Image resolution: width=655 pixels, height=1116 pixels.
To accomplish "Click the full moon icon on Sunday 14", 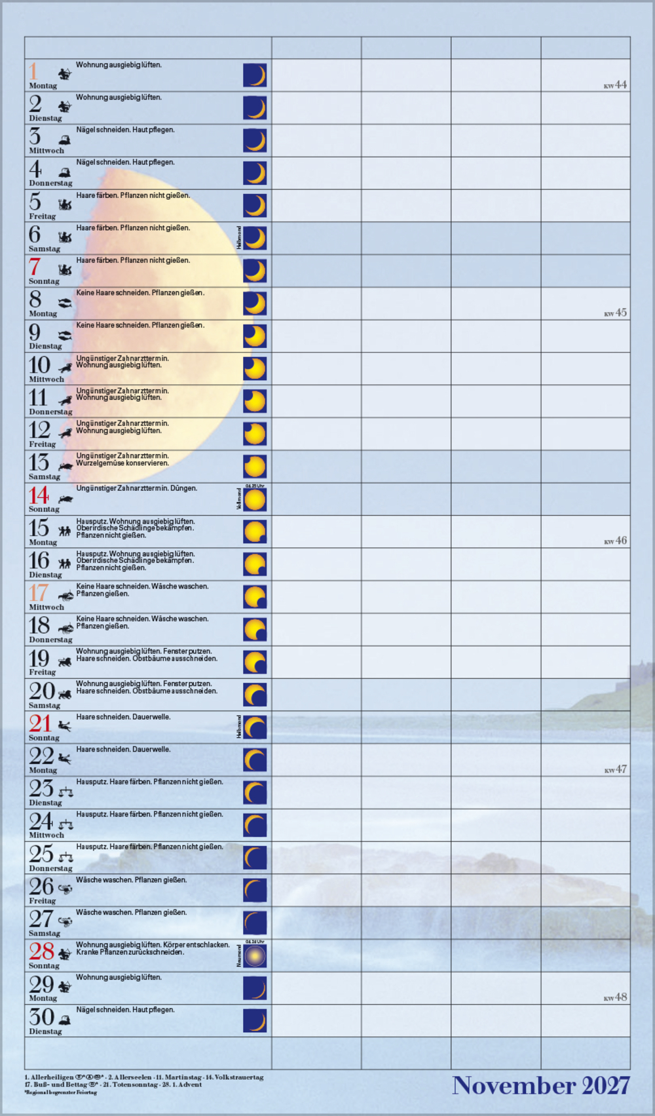I will [255, 500].
